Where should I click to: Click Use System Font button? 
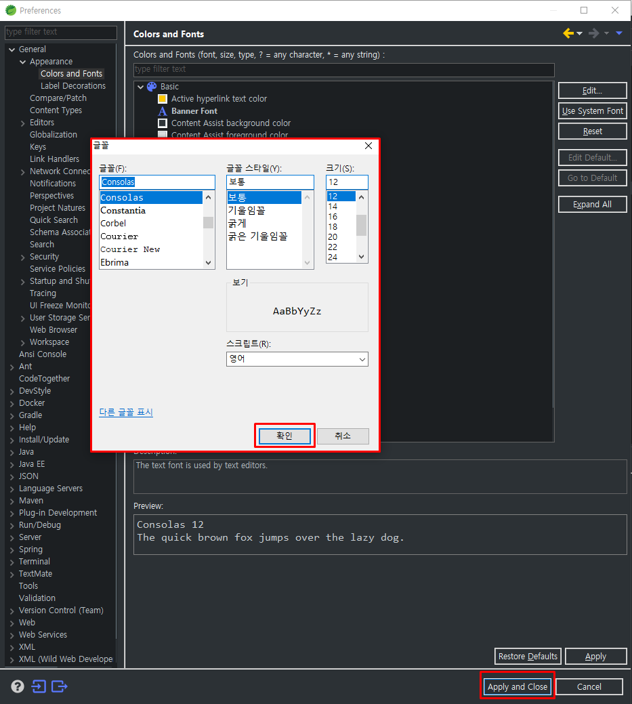coord(593,111)
